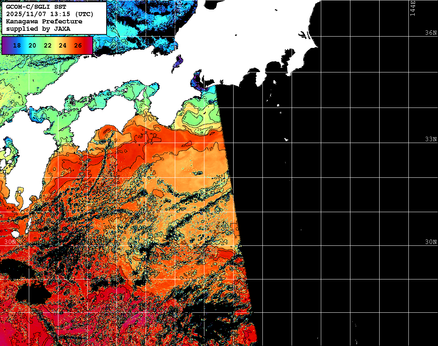
Task: Click the 18 label on the color scale
Action: pyautogui.click(x=16, y=46)
